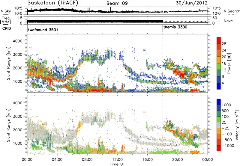The image size is (240, 166).
Task: Click the −1000 velocity colorbar label
Action: (228, 146)
